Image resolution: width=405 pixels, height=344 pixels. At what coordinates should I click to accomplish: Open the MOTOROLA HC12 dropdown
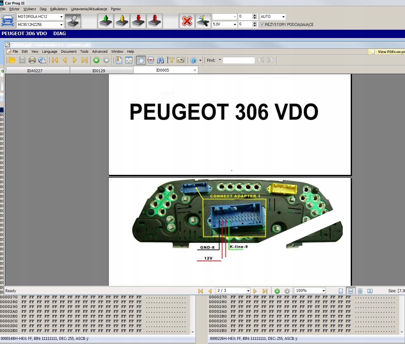point(40,17)
